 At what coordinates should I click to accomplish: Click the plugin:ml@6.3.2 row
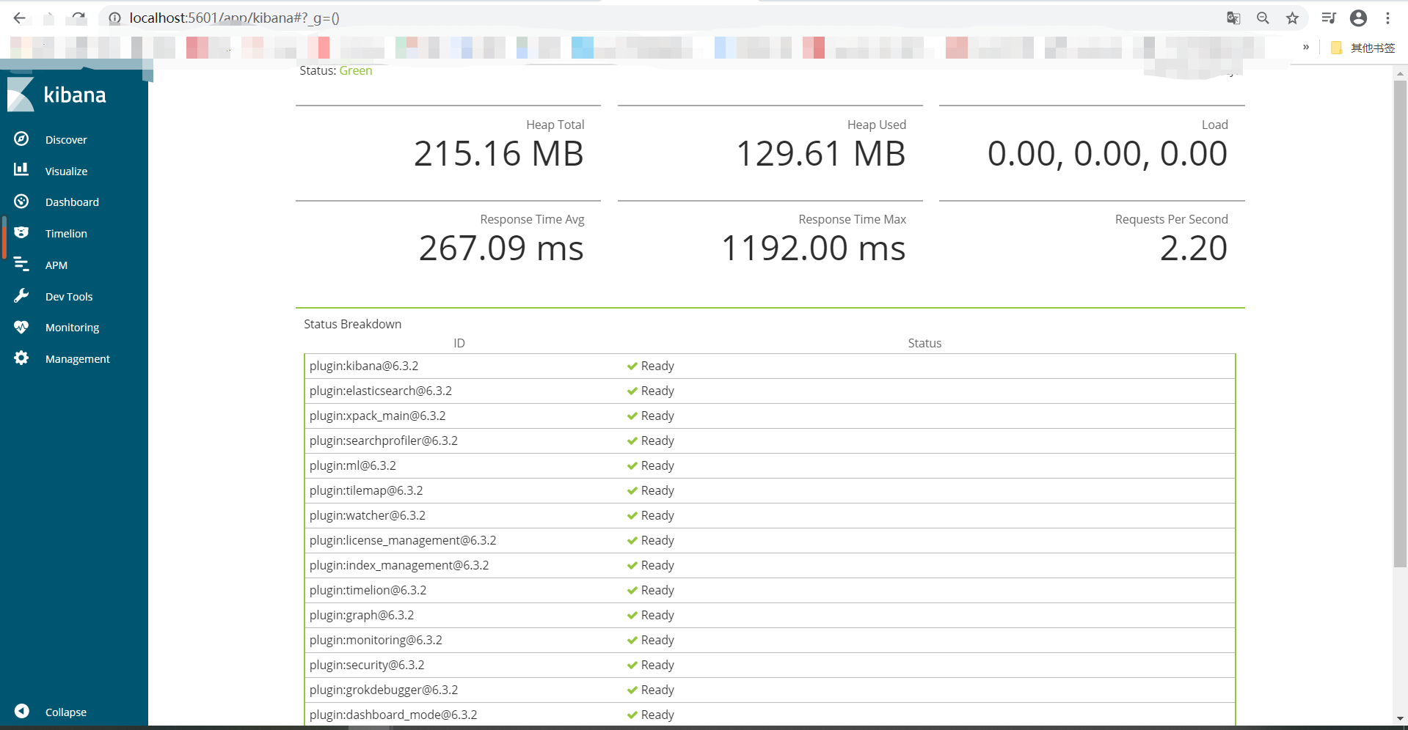click(x=770, y=466)
